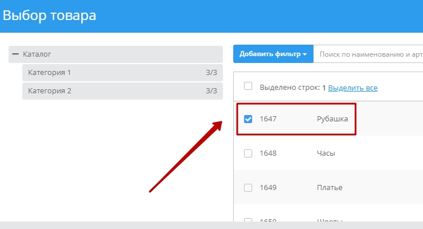Click the product name Платье
The image size is (423, 229).
329,188
